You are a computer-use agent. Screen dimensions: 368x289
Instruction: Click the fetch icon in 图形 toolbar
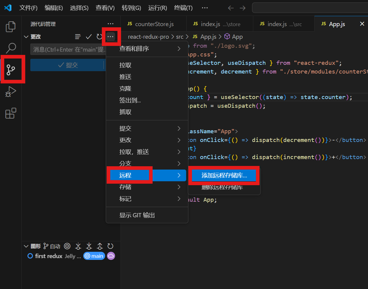pyautogui.click(x=78, y=246)
